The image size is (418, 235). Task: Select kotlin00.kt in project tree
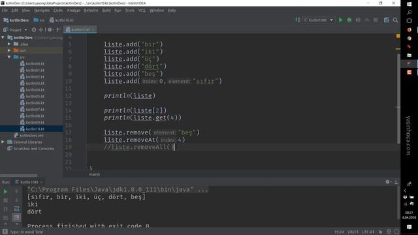(32, 64)
